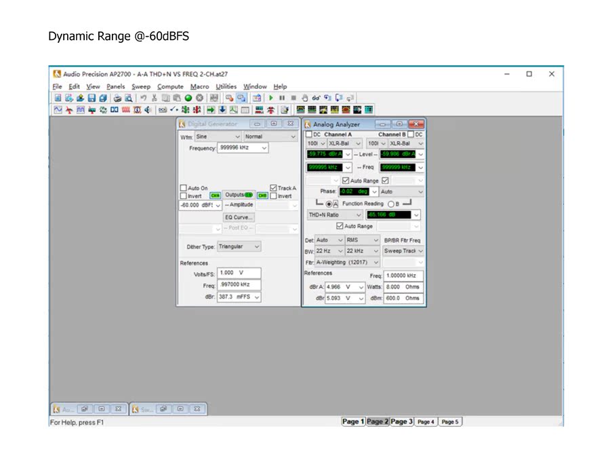610x454 pixels.
Task: Click the Watts 8.000 Ohms reference field
Action: tap(403, 287)
